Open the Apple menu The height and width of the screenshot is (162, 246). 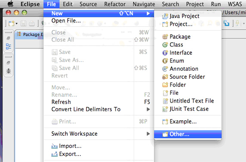pos(10,4)
